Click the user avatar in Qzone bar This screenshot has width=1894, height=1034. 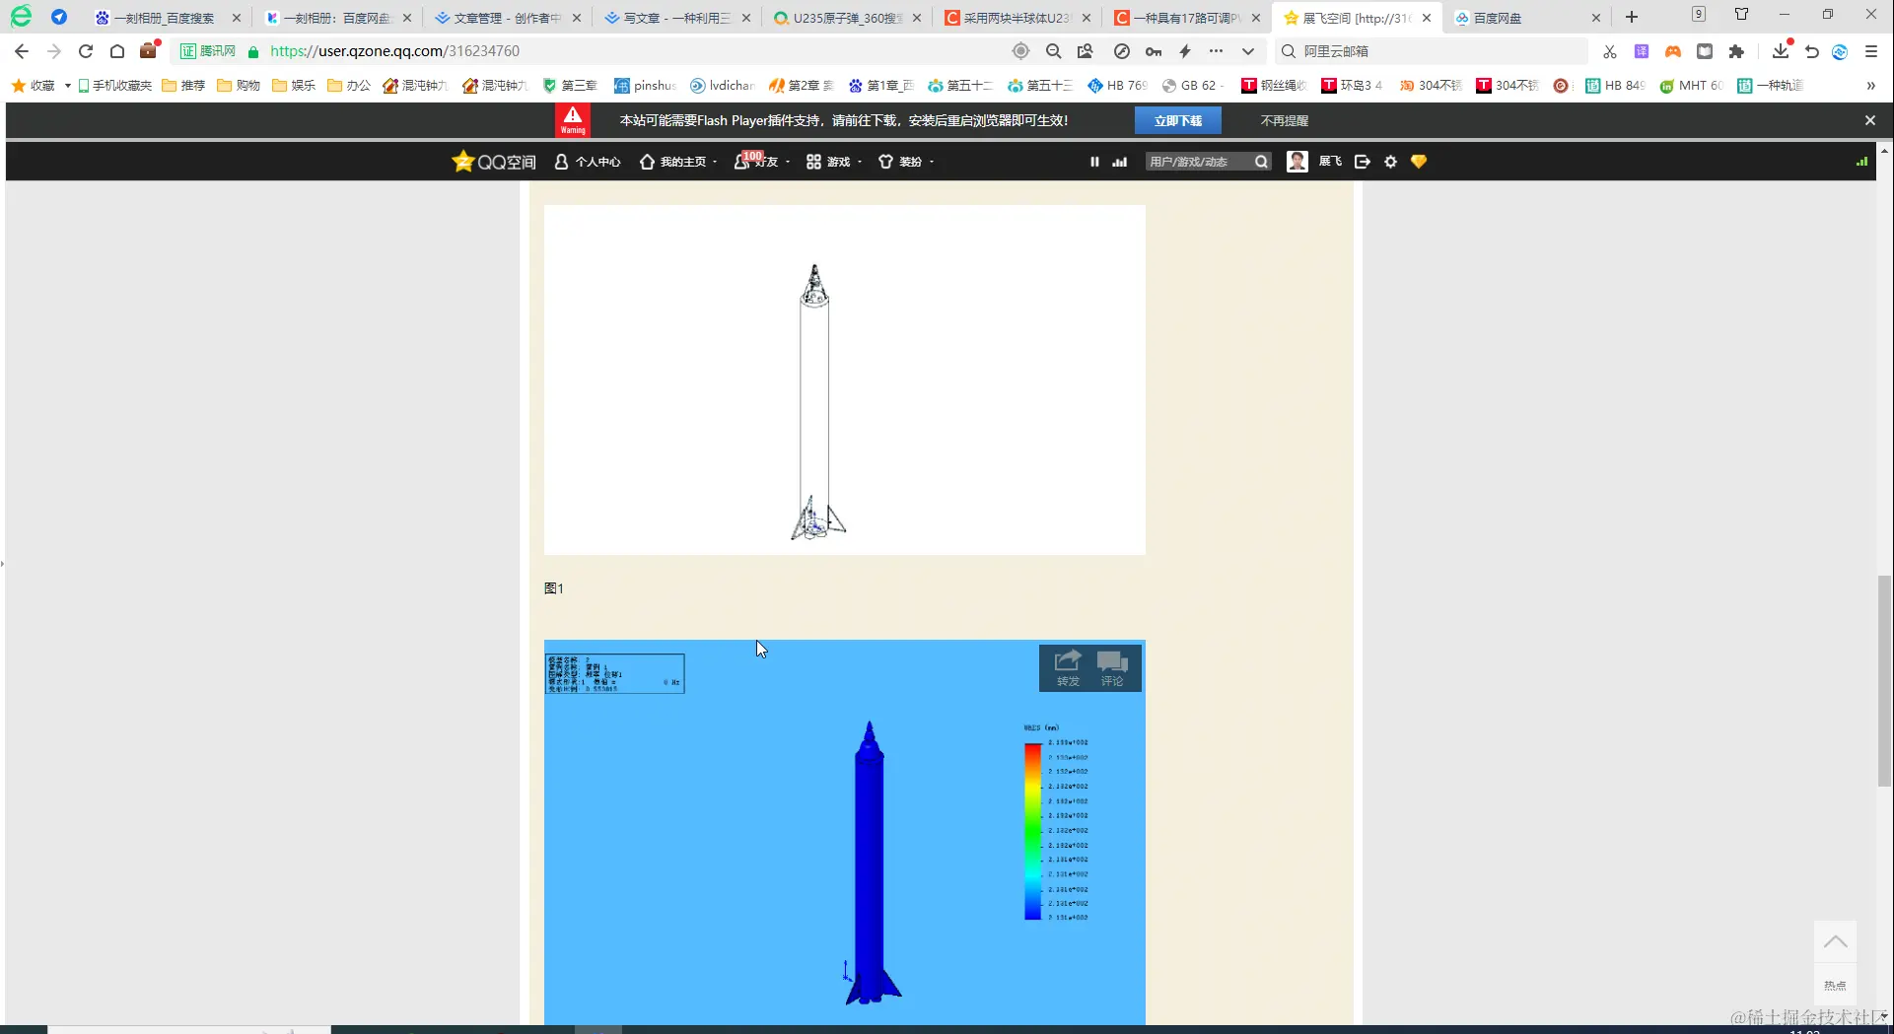click(x=1298, y=162)
